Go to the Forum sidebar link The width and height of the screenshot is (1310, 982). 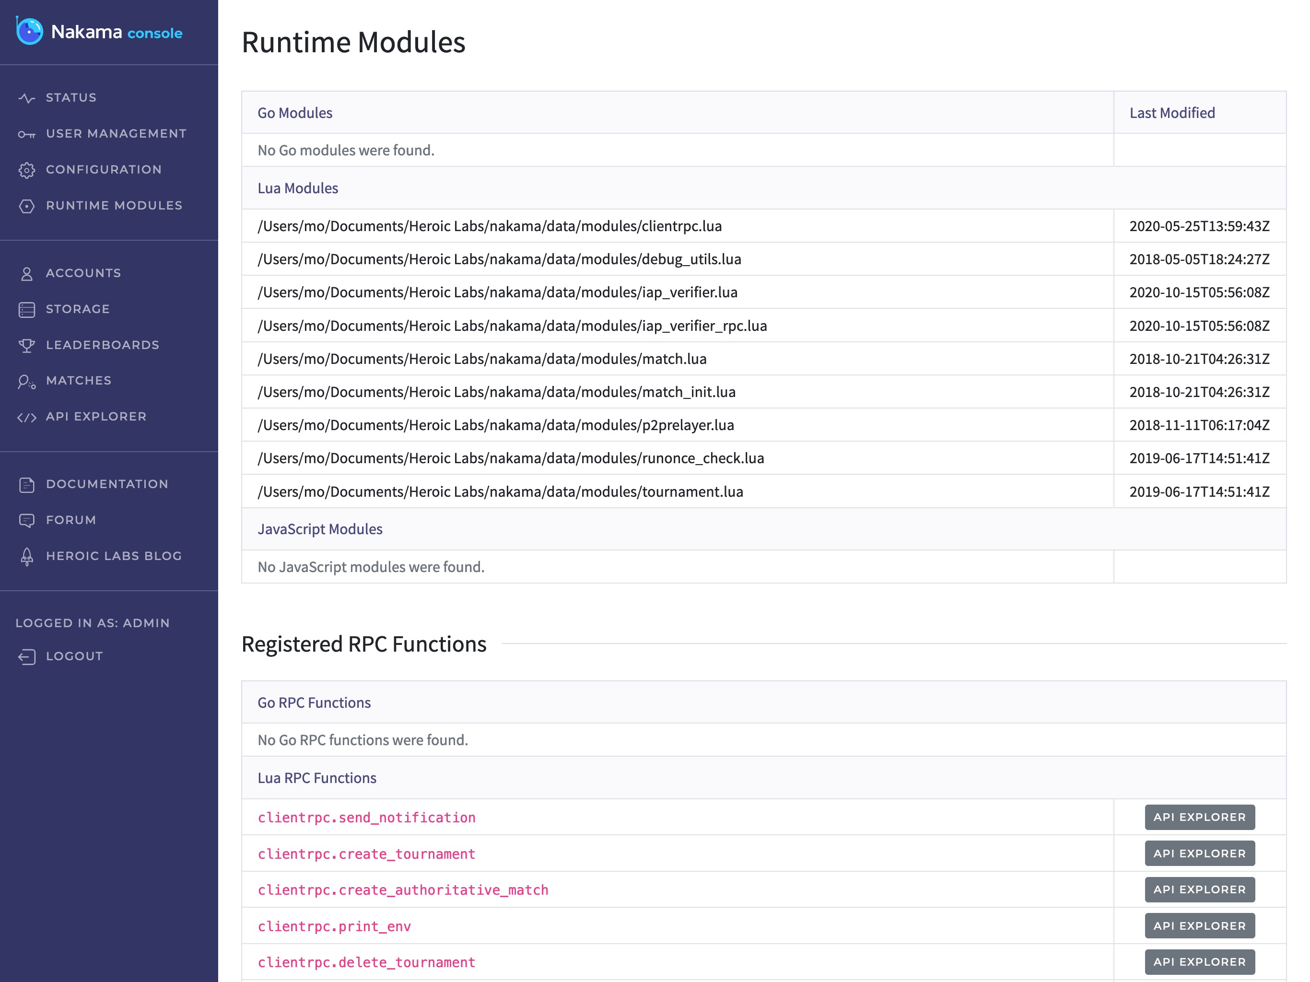(x=71, y=520)
